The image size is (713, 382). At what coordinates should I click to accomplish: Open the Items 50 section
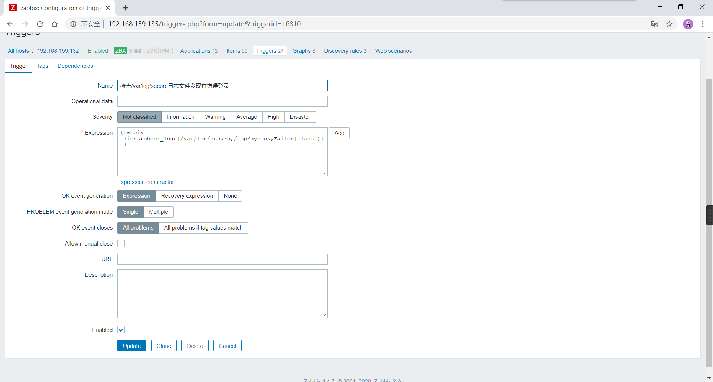[237, 51]
